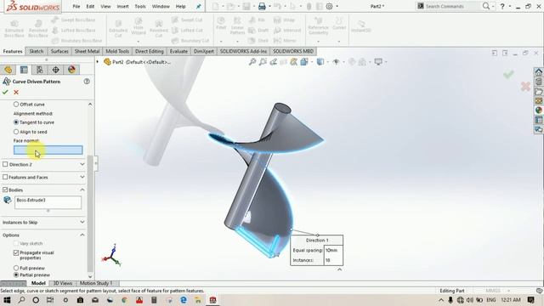The image size is (544, 306).
Task: Enable the Features and Faces checkbox
Action: 5,177
